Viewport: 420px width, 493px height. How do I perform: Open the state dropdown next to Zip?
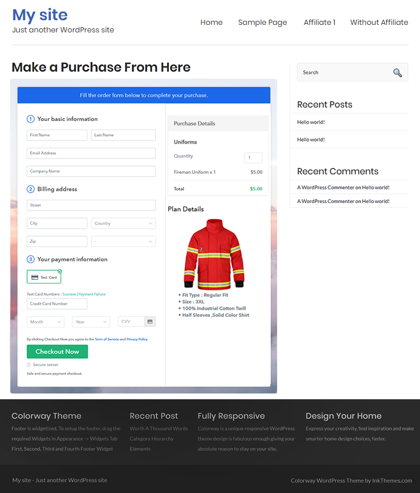click(x=123, y=241)
